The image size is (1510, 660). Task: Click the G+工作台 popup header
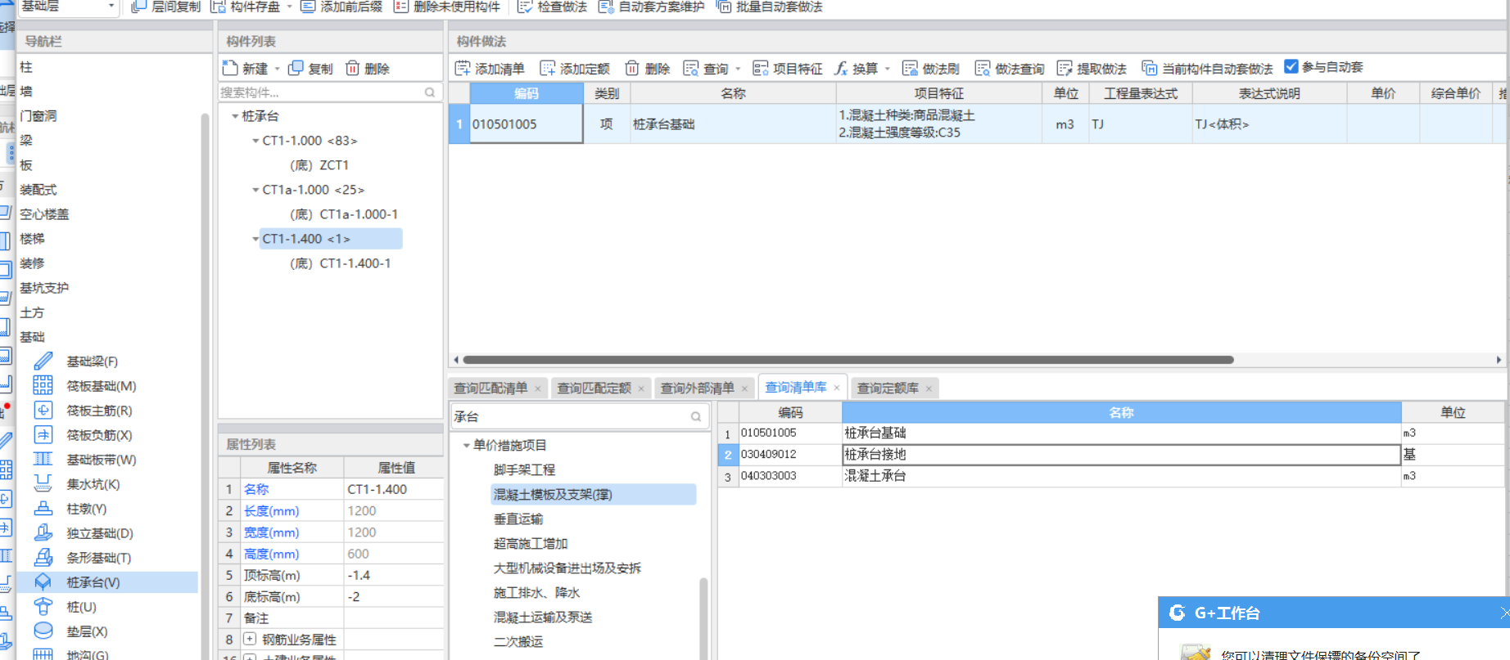pos(1333,613)
